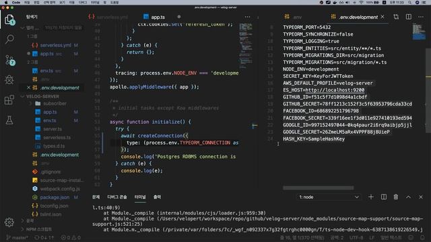This screenshot has width=431, height=242.
Task: Open Spotlight search in menu bar
Action: tap(409, 2)
